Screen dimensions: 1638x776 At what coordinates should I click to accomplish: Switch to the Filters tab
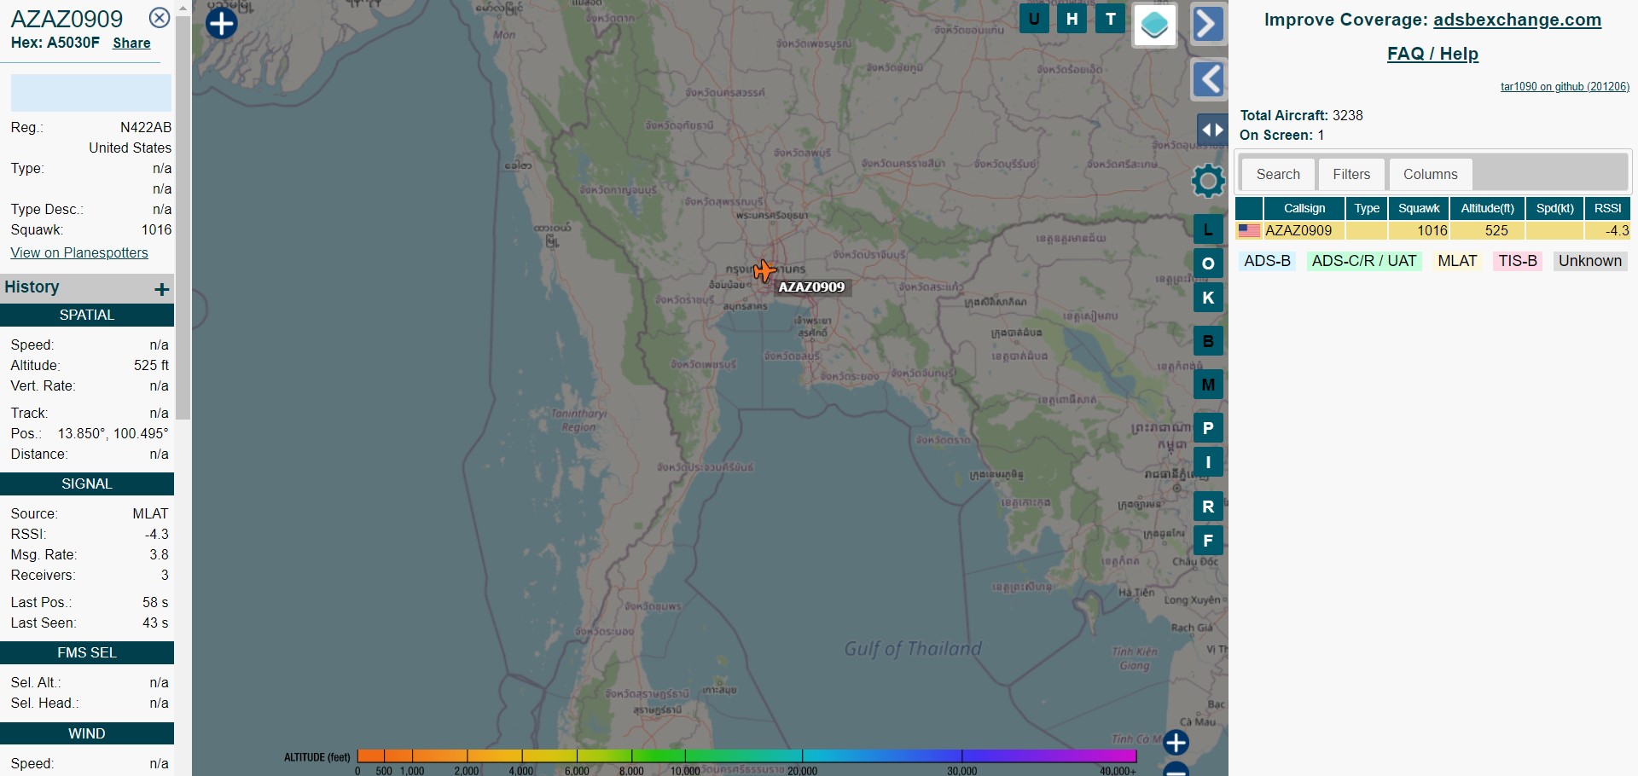tap(1351, 174)
